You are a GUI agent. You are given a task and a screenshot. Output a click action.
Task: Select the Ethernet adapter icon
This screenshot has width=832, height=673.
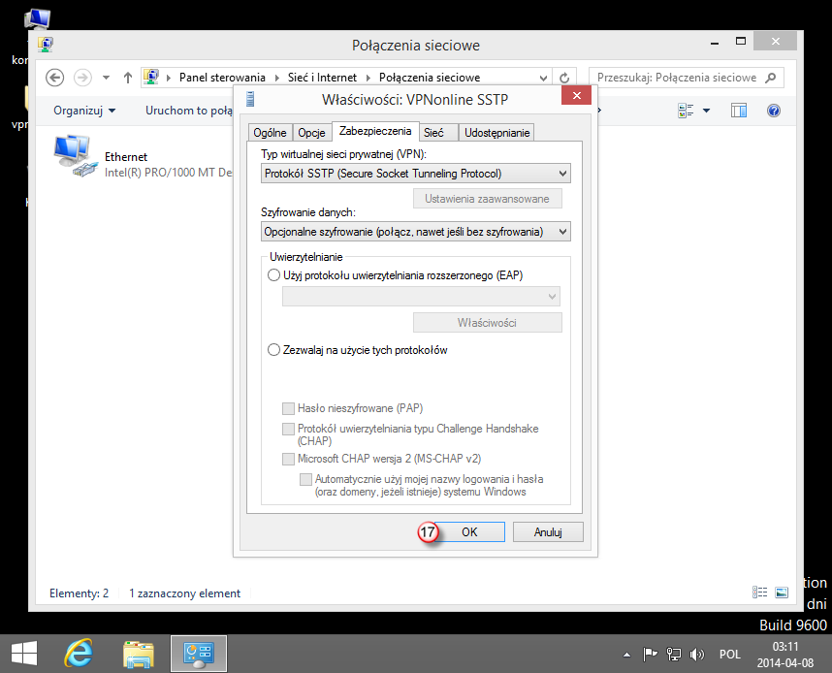pos(75,155)
